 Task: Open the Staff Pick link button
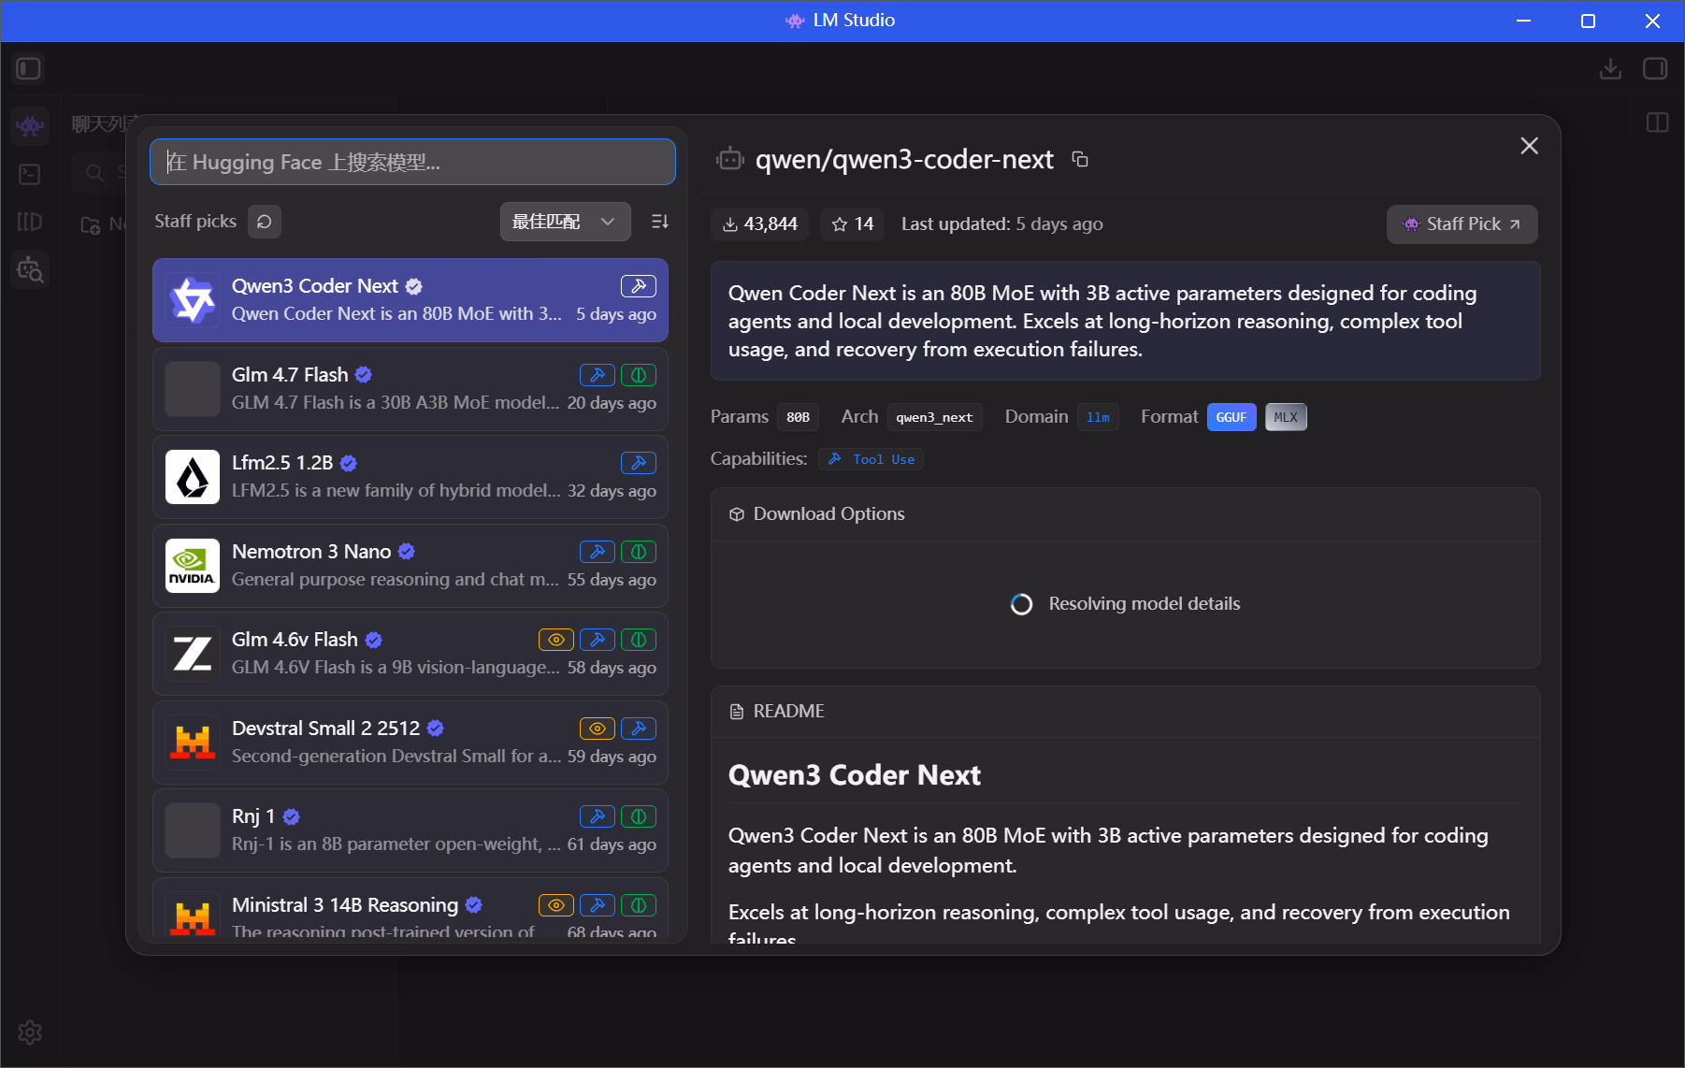(1462, 224)
